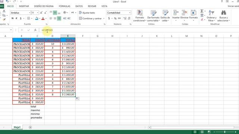Open Buscar y seleccionar menu
239x134 pixels.
point(223,16)
